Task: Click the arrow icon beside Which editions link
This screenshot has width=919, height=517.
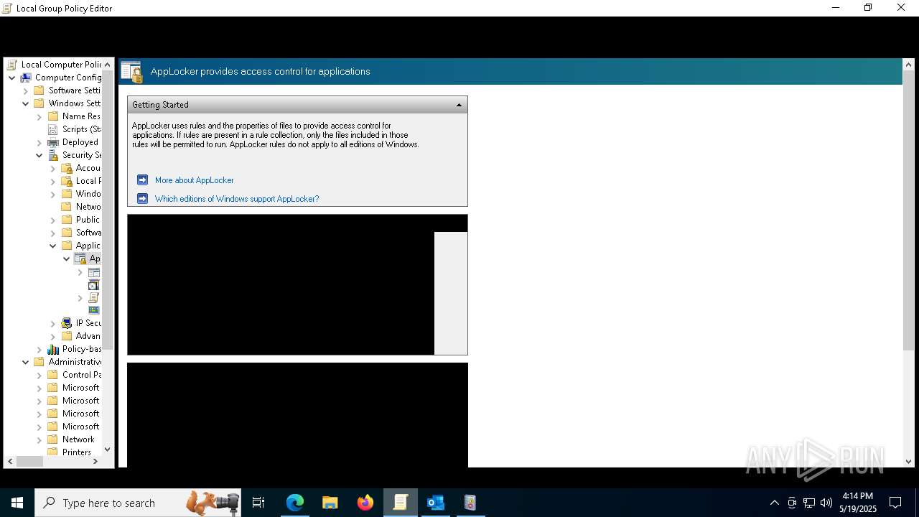Action: point(142,199)
